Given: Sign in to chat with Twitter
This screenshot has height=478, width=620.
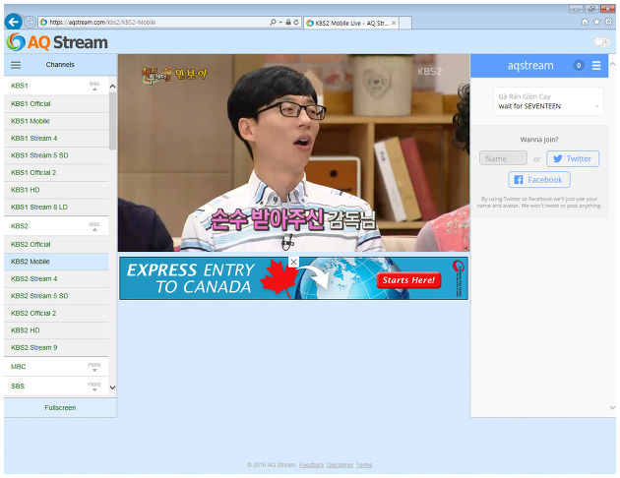Looking at the screenshot, I should point(573,158).
